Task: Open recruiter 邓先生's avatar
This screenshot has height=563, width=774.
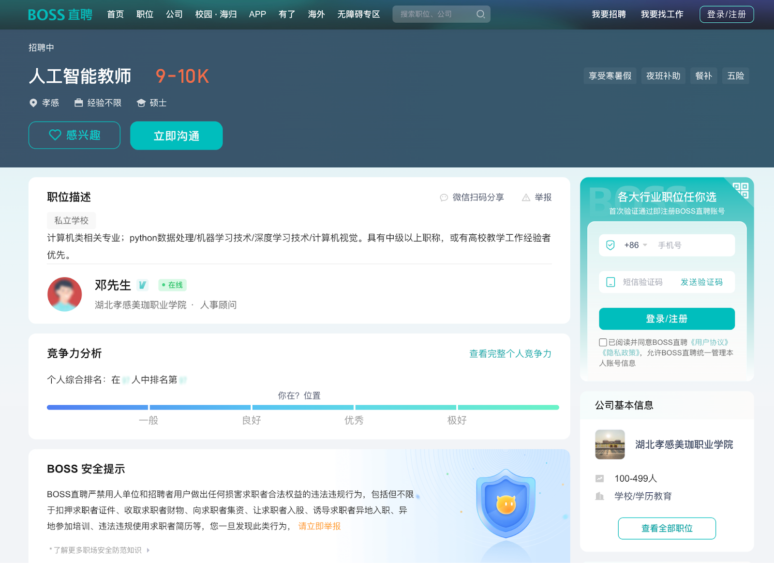Action: click(64, 294)
